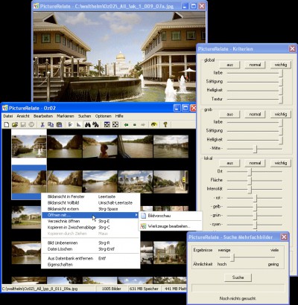Image resolution: width=298 pixels, height=305 pixels.
Task: Select the fountain building thumbnail in grid
Action: (29, 147)
